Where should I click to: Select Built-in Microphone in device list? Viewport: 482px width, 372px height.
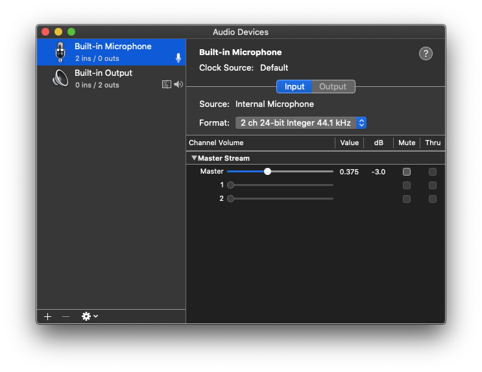pos(112,52)
